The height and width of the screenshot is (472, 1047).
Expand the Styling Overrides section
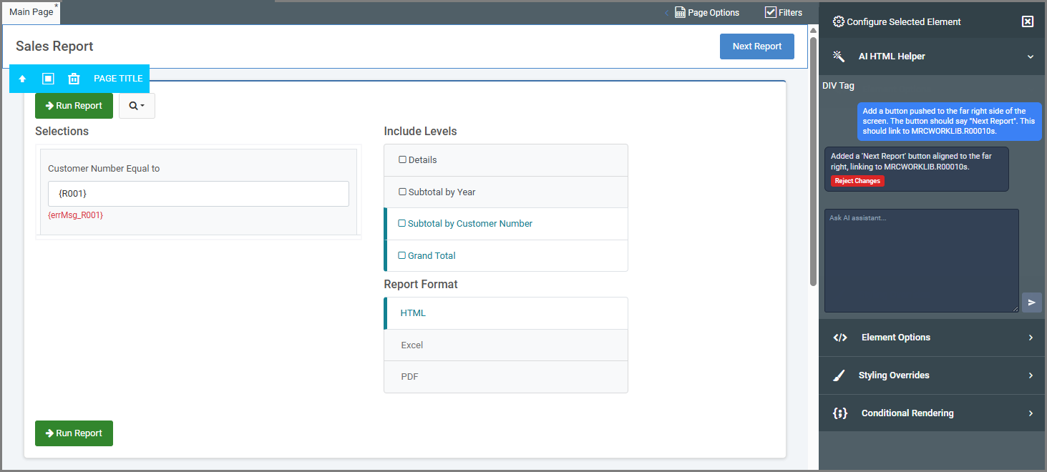(932, 375)
